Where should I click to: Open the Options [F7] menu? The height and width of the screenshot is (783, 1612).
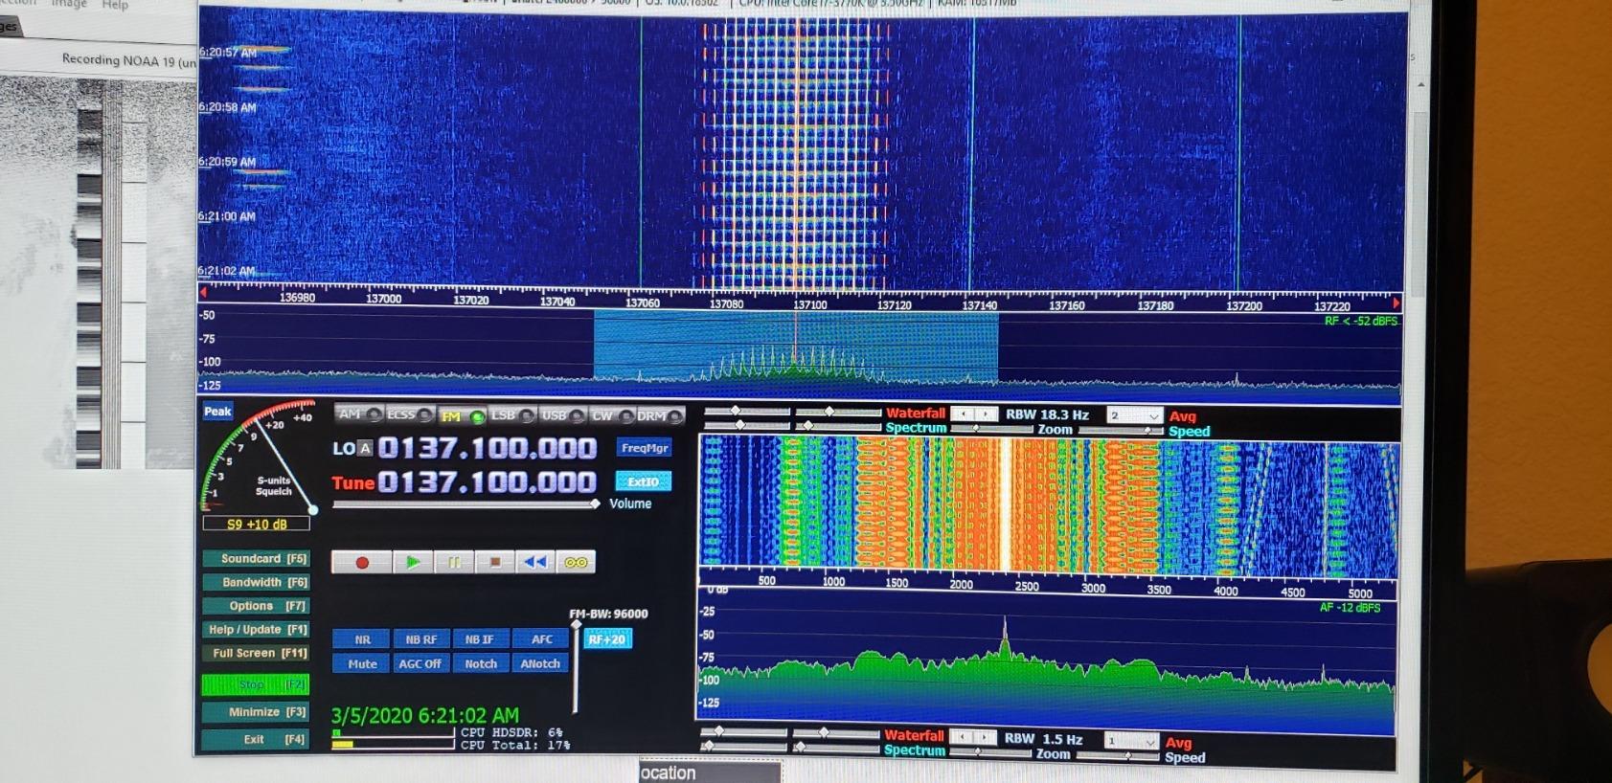pyautogui.click(x=255, y=606)
